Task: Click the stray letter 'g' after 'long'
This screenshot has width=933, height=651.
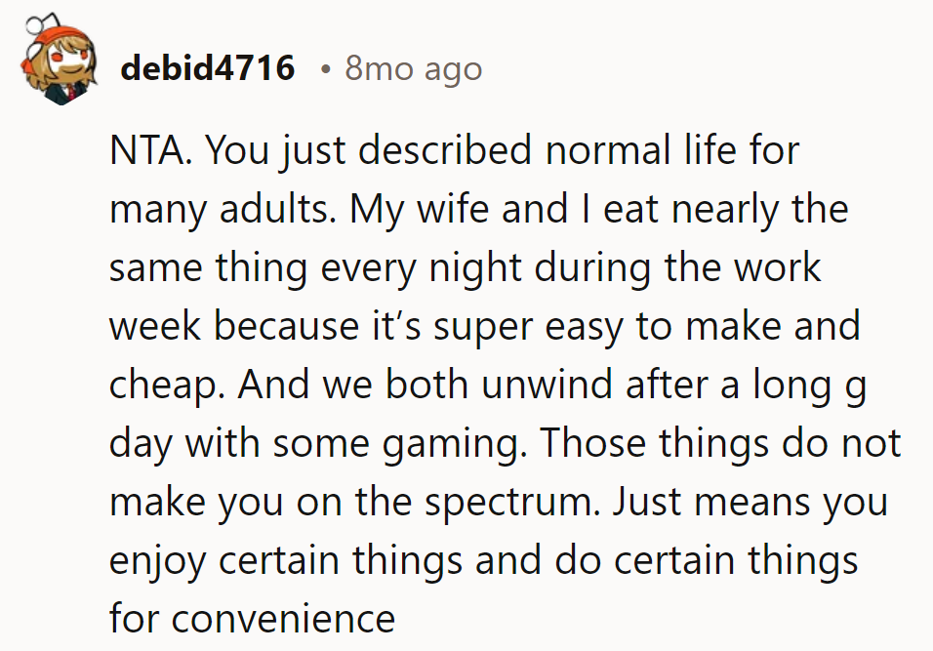Action: [856, 387]
